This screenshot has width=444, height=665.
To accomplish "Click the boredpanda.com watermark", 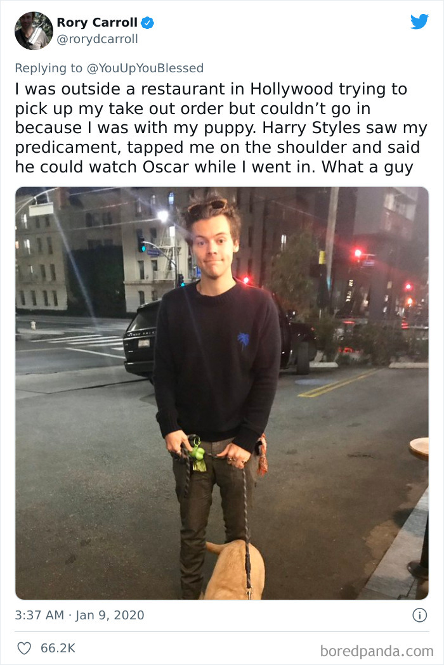I will 377,650.
